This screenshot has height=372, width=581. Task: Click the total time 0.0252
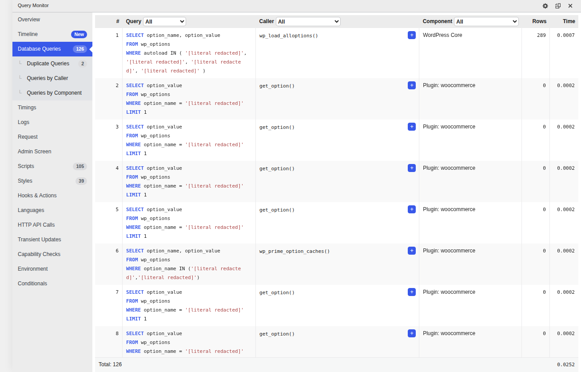click(x=566, y=364)
